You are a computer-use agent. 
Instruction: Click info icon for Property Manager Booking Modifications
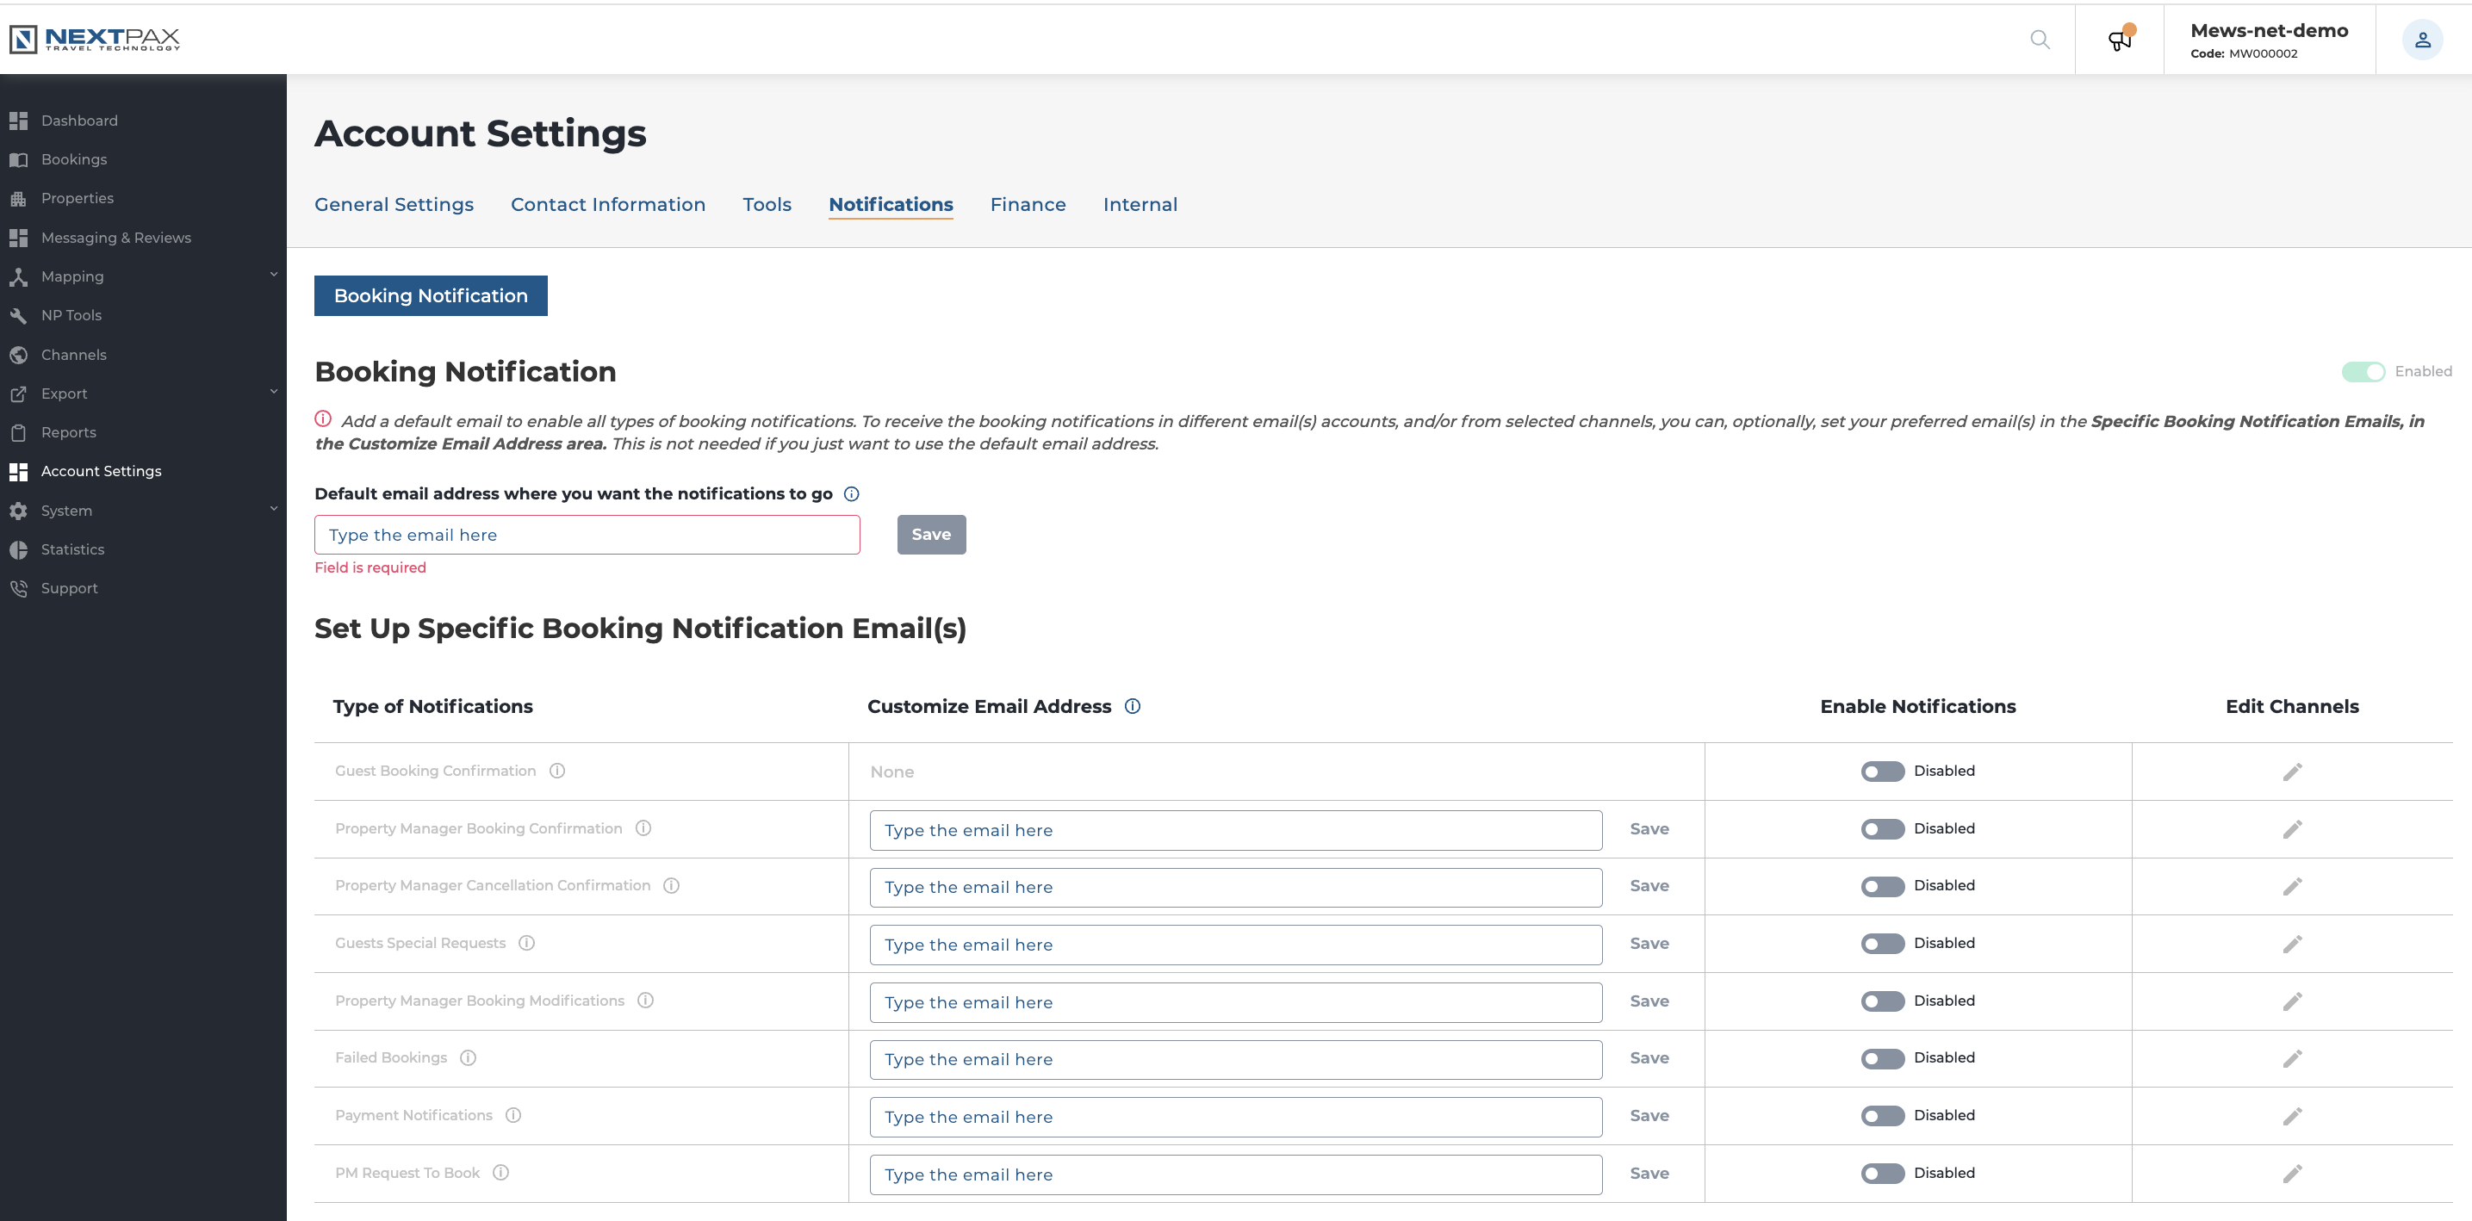(x=646, y=1001)
